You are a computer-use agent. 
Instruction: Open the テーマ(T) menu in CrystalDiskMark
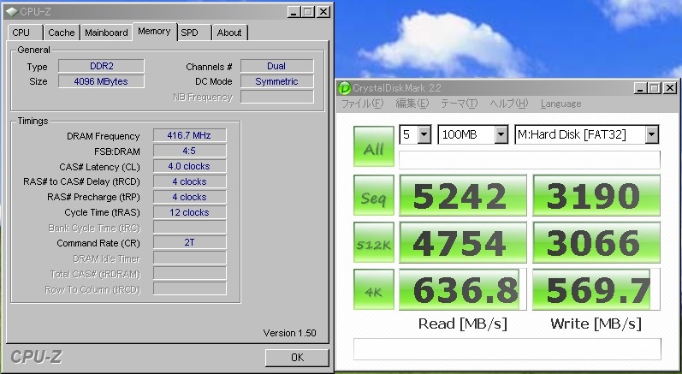point(459,104)
